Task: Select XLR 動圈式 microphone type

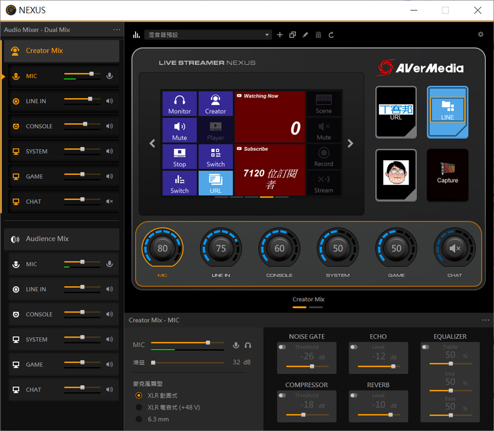Action: (x=139, y=395)
